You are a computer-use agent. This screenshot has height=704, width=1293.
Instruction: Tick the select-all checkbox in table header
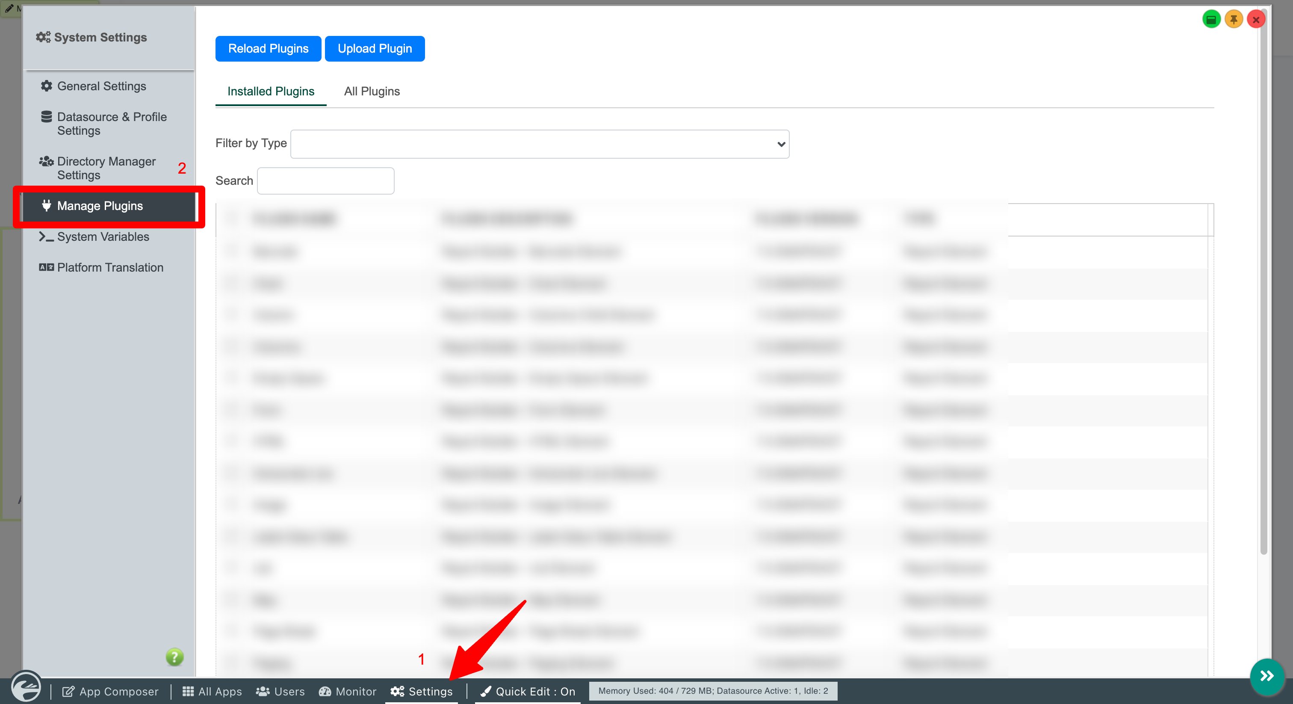click(x=233, y=219)
